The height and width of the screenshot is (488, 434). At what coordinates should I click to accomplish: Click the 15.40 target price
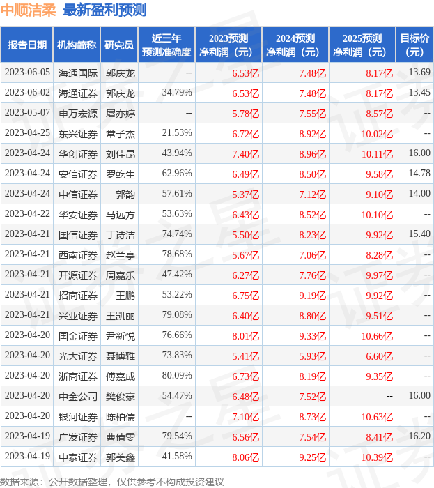[419, 234]
